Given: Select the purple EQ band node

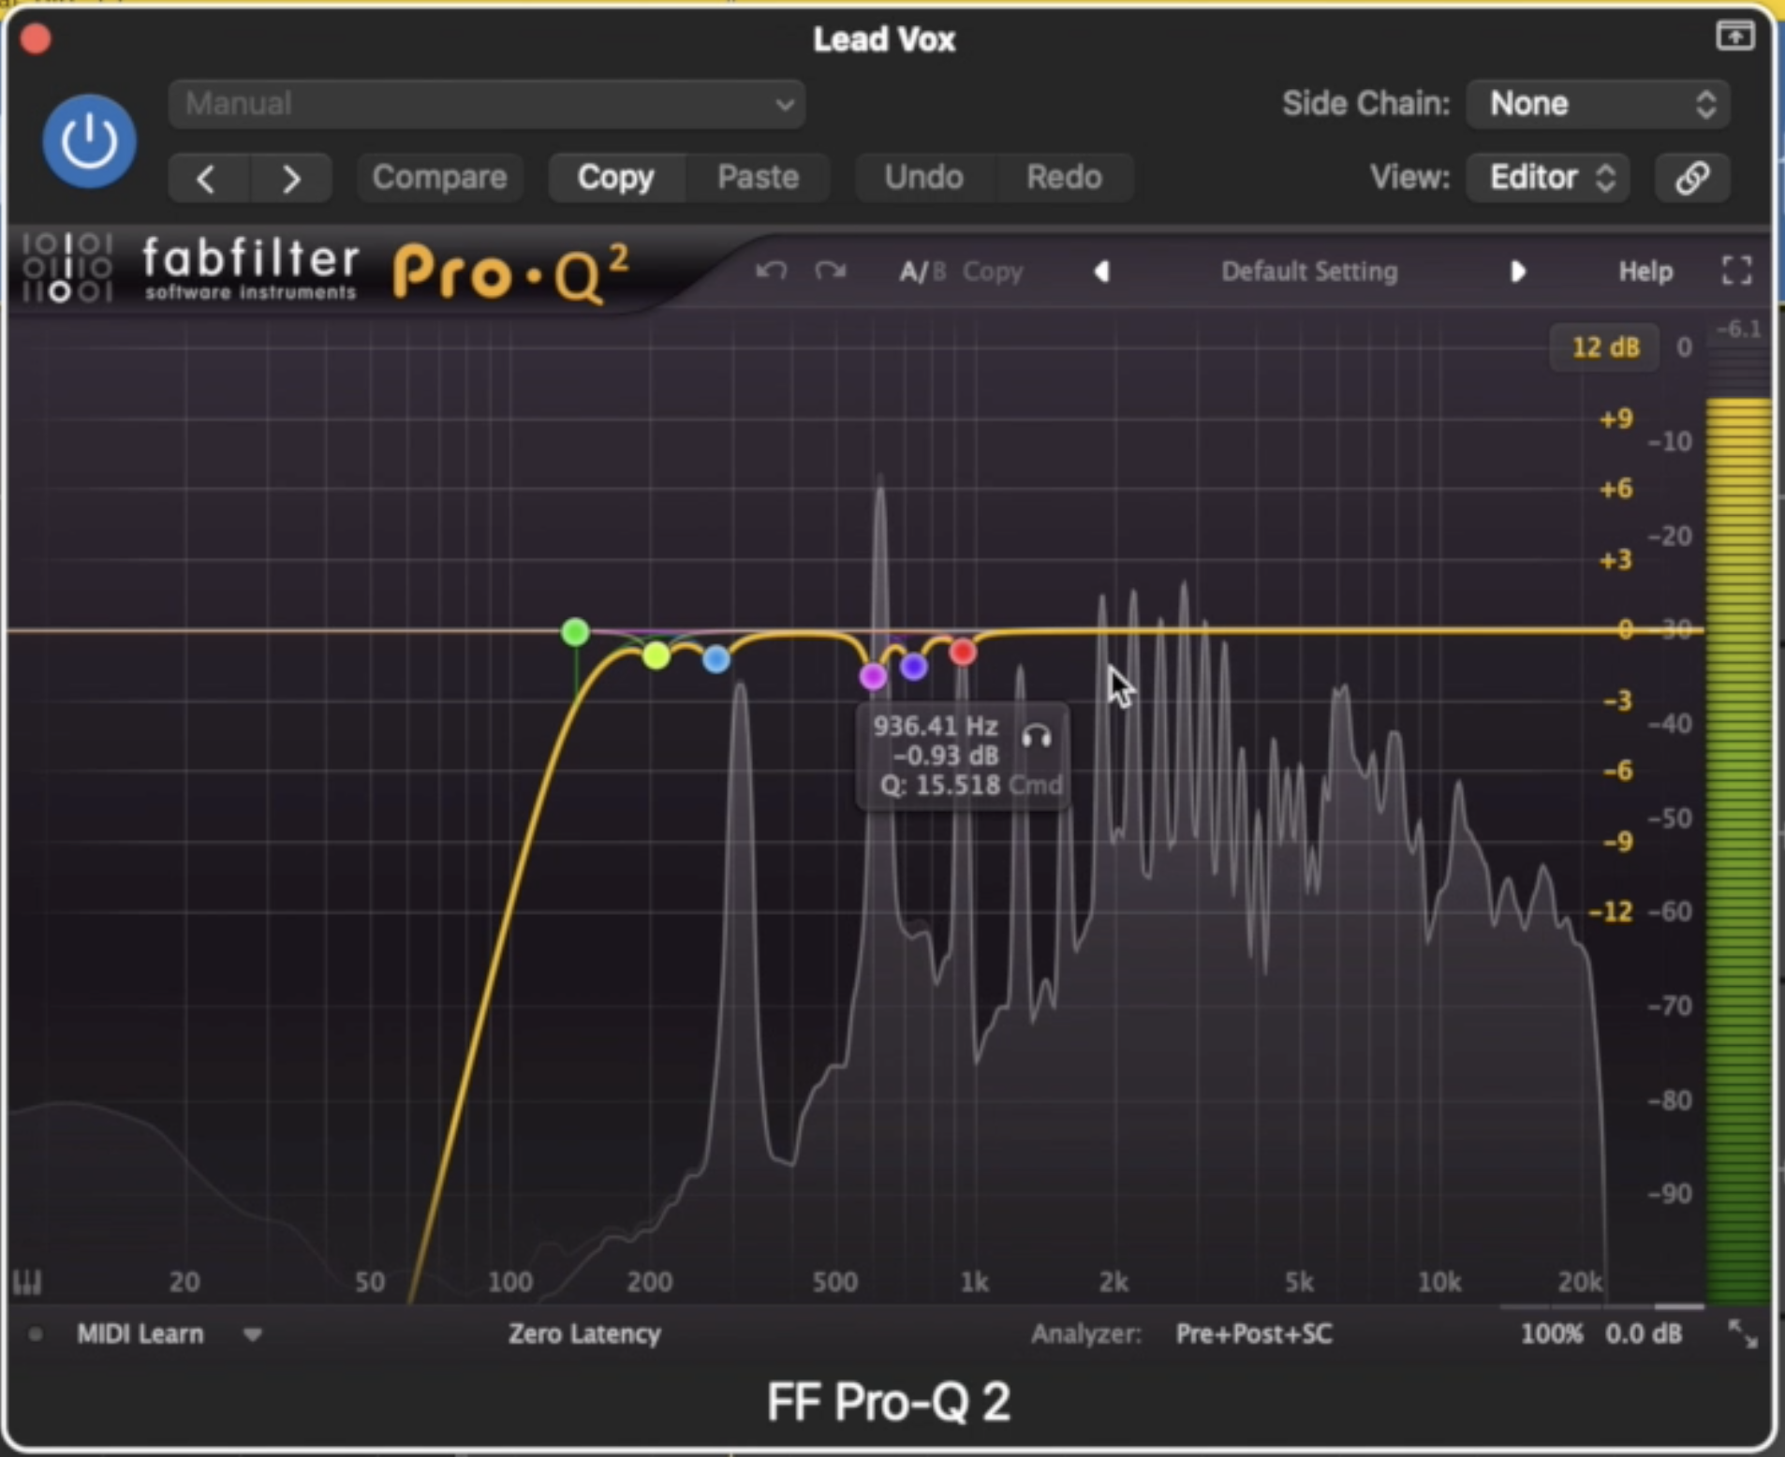Looking at the screenshot, I should point(914,667).
